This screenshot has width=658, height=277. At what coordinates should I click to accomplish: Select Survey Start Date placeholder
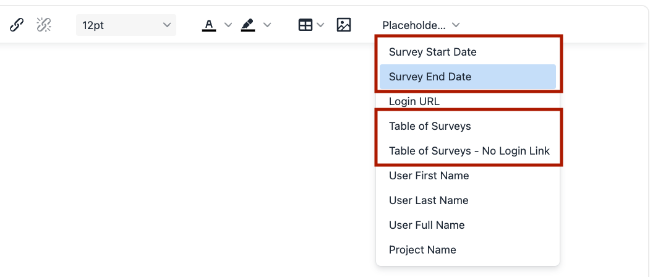point(468,52)
